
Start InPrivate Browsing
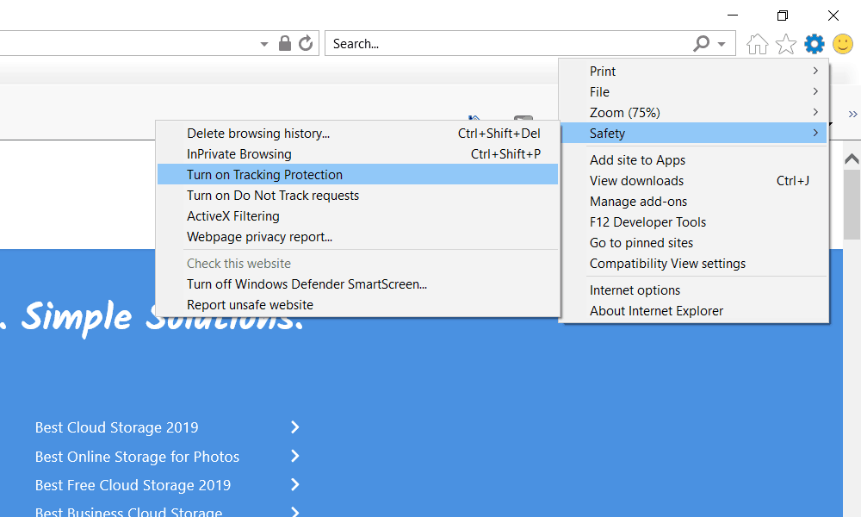click(x=357, y=154)
